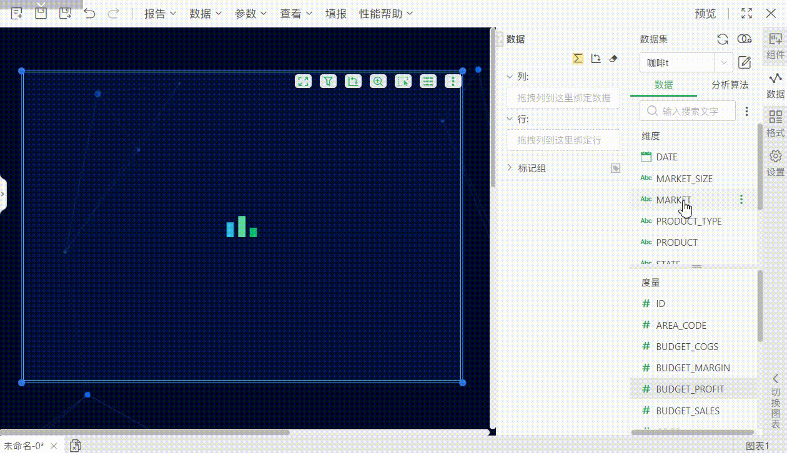Screen dimensions: 787x453
Task: Open the 参数 dropdown menu
Action: pos(251,13)
